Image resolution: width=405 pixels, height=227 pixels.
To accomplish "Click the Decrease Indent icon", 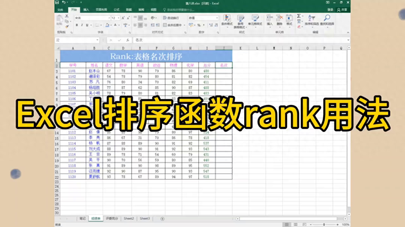I will (153, 25).
